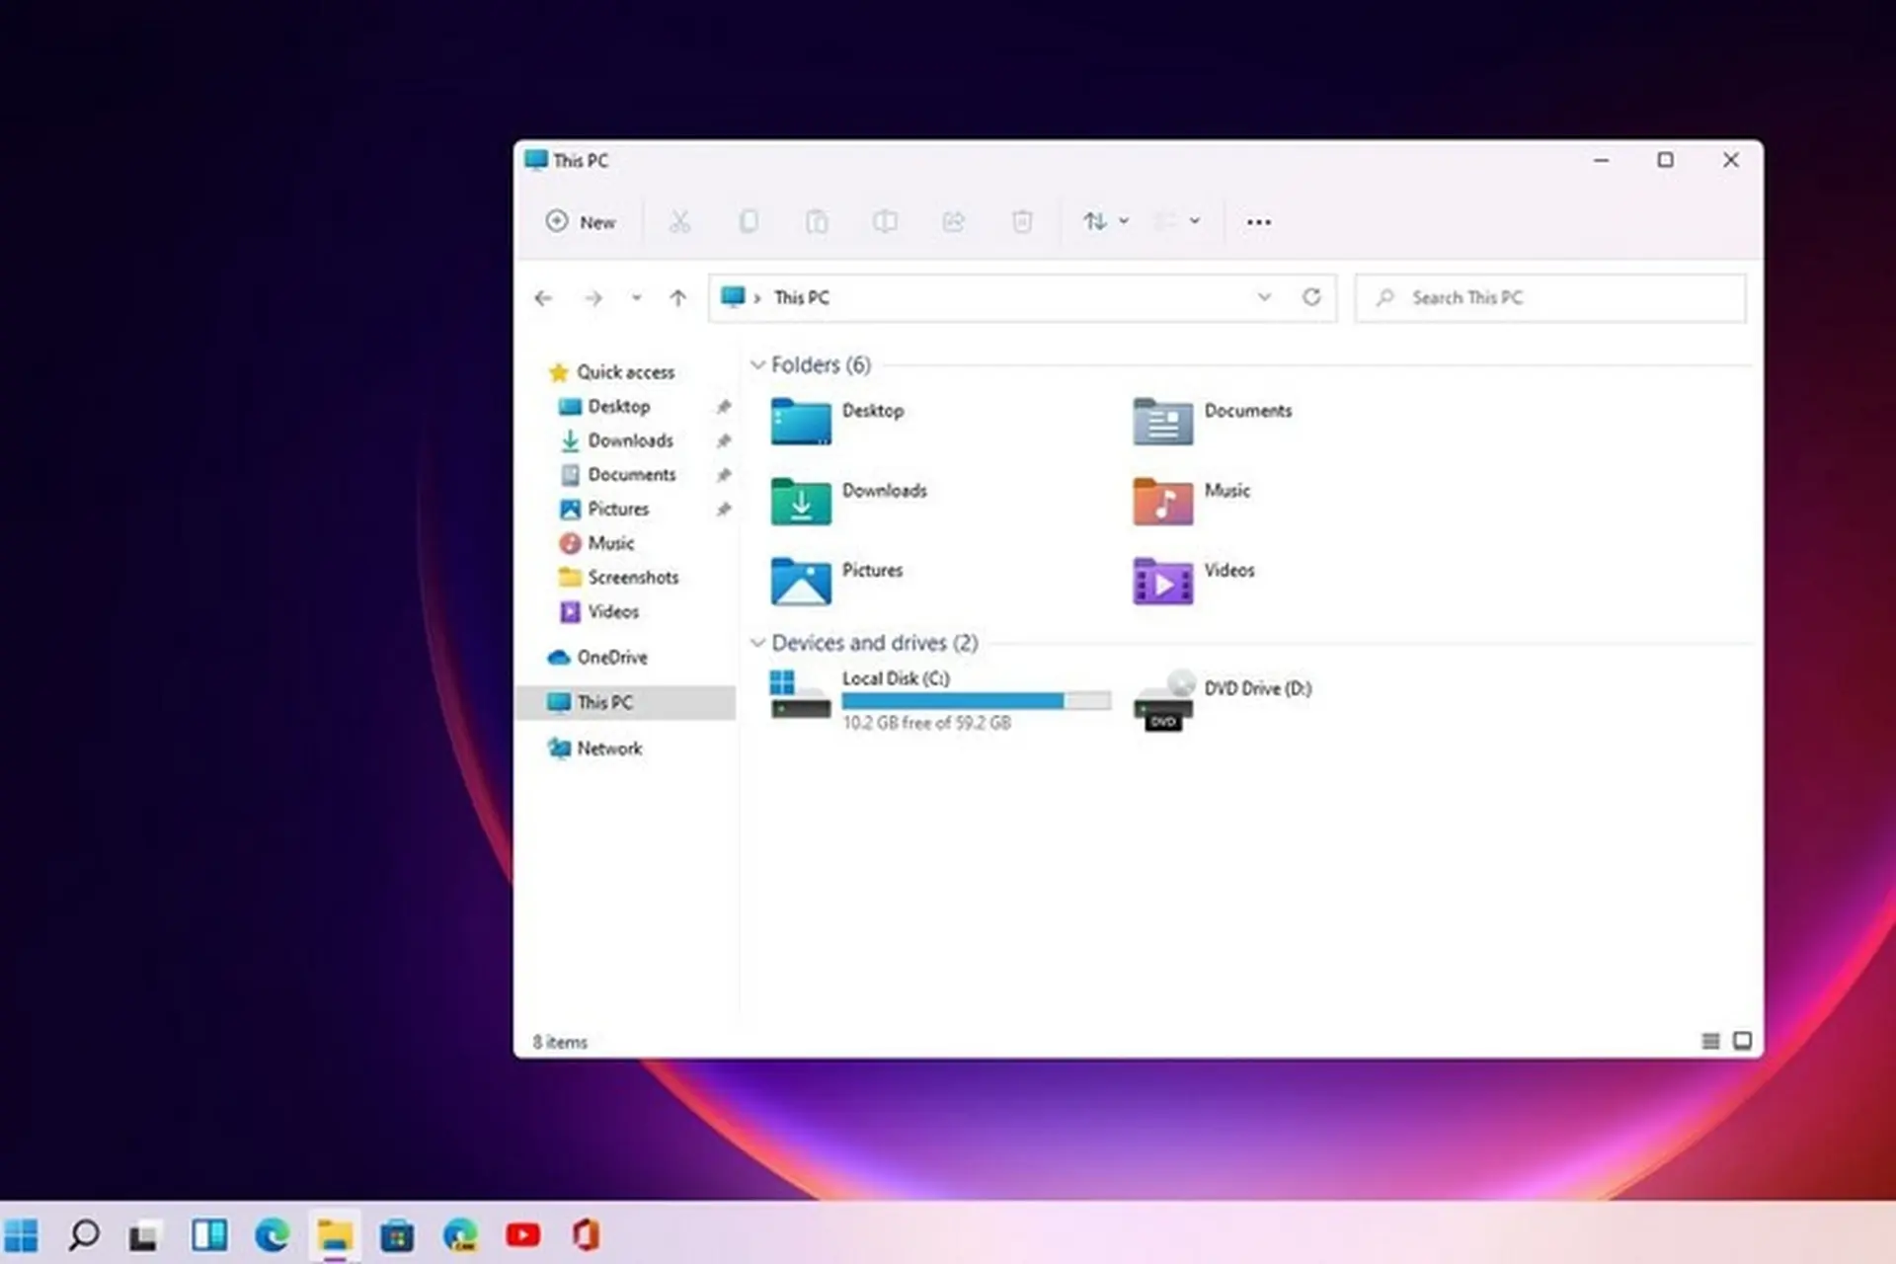
Task: Click the Rename icon in the toolbar
Action: pyautogui.click(x=885, y=222)
